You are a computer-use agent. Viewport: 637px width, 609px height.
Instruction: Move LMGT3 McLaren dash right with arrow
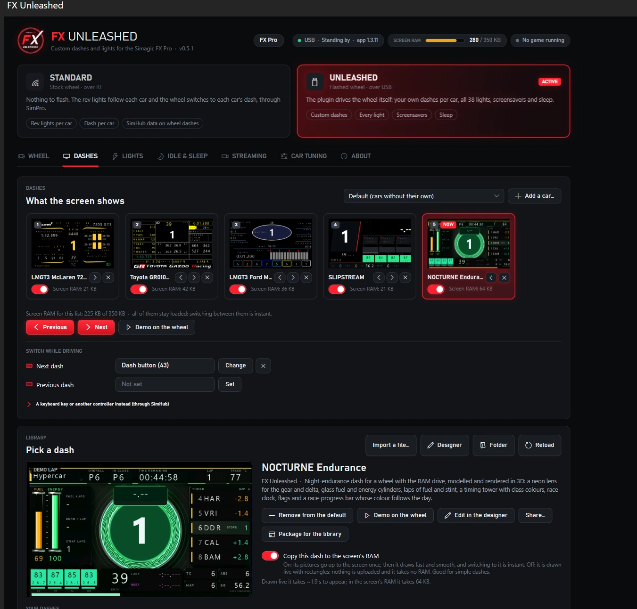pos(95,277)
